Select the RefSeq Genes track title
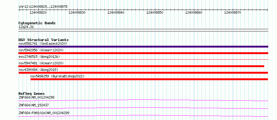The image size is (277, 120). 31,94
